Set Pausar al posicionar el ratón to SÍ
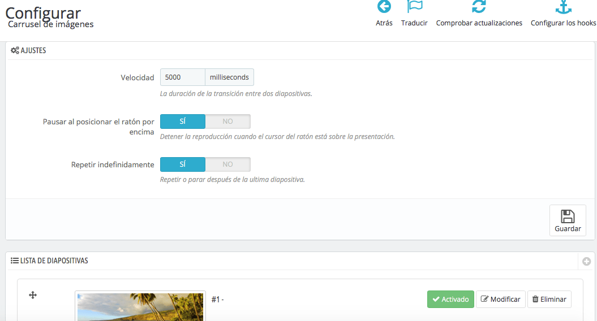Image resolution: width=597 pixels, height=321 pixels. click(x=182, y=122)
